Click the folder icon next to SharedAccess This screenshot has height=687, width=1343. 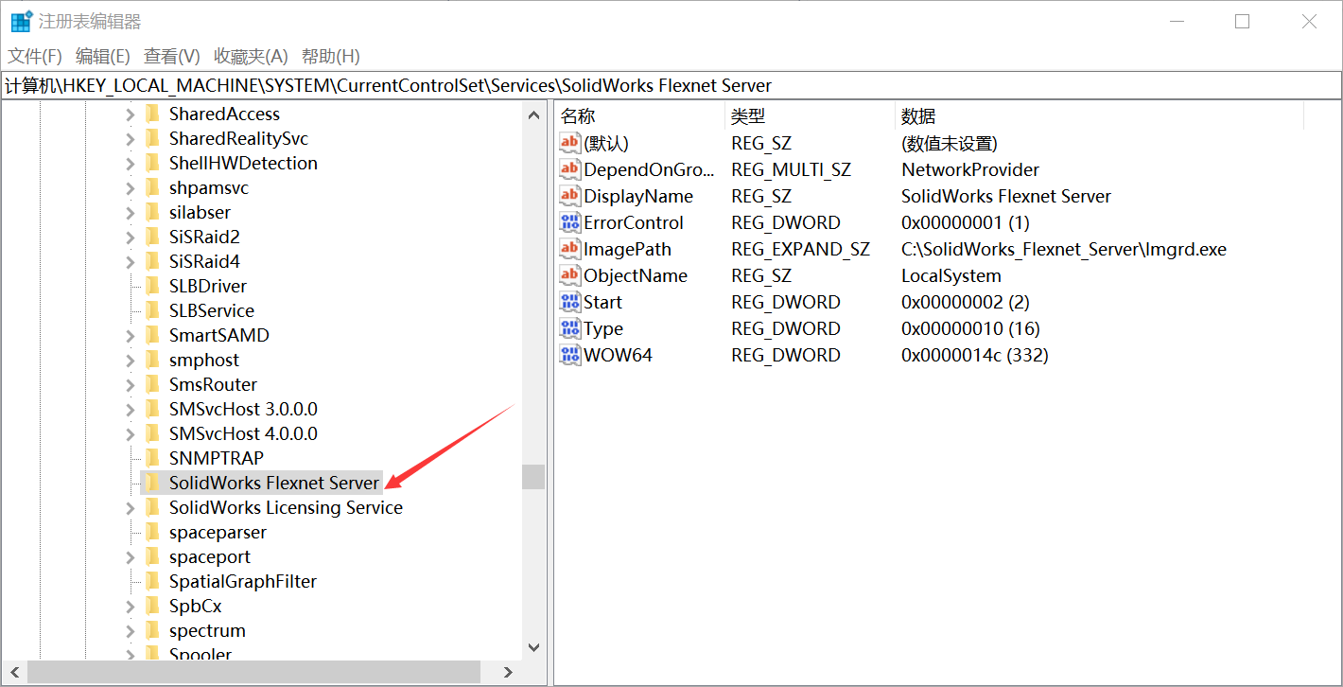tap(151, 114)
